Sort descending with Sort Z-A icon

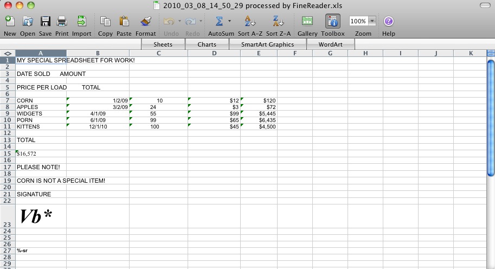click(x=278, y=22)
